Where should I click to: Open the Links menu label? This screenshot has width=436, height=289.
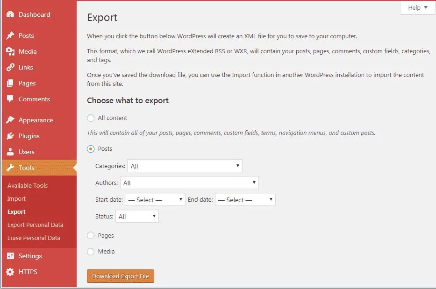[x=26, y=67]
